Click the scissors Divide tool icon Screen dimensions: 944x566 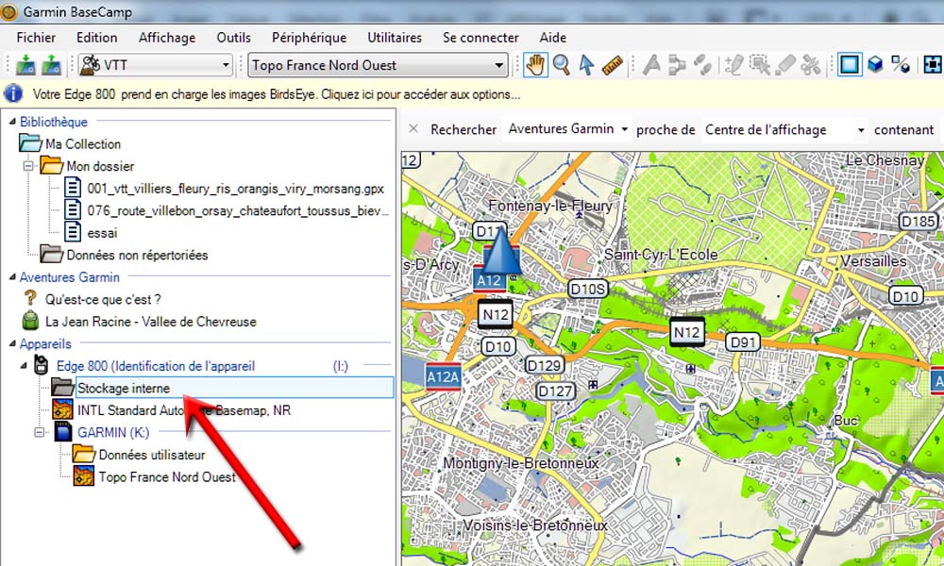(811, 65)
